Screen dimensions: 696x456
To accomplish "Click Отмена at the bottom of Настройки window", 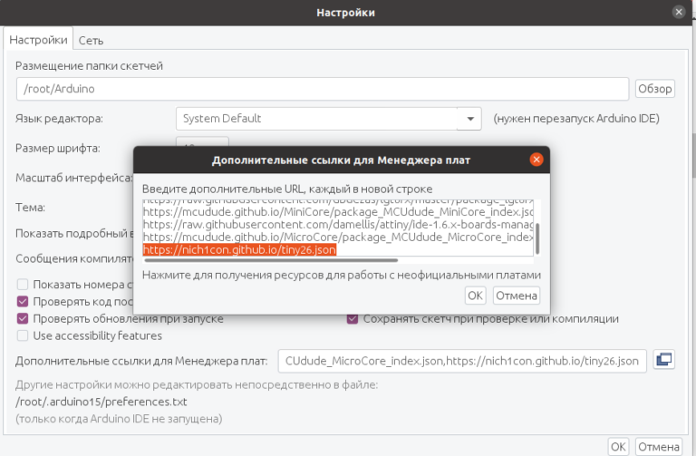I will click(x=658, y=447).
